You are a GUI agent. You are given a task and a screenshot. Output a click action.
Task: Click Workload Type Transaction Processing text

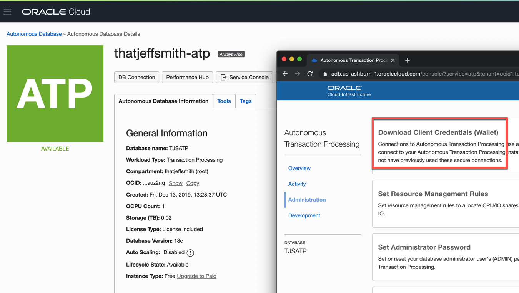(x=175, y=160)
